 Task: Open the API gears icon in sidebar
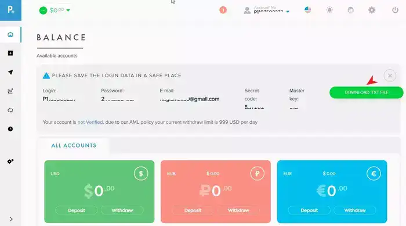pyautogui.click(x=10, y=162)
